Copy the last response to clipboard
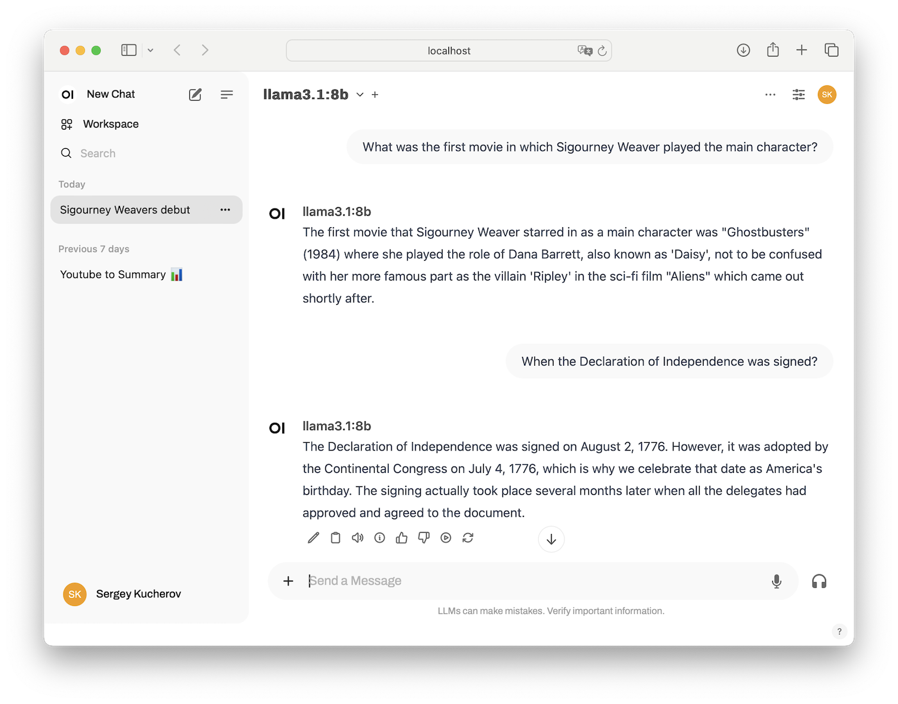Viewport: 898px width, 704px height. [x=335, y=538]
